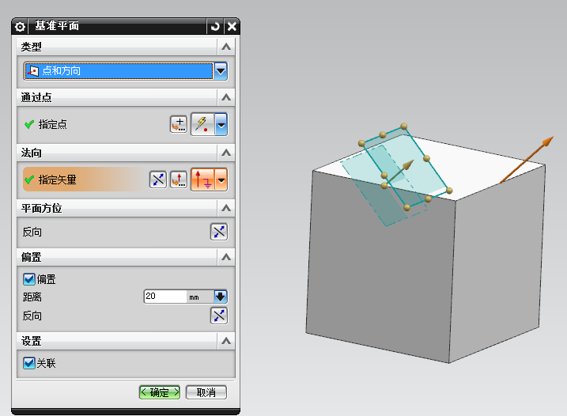This screenshot has width=567, height=416.
Task: Reverse plane orientation with 平面方位 反向 icon
Action: tap(219, 232)
